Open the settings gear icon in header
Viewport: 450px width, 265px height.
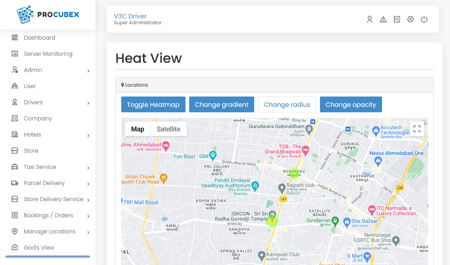411,19
